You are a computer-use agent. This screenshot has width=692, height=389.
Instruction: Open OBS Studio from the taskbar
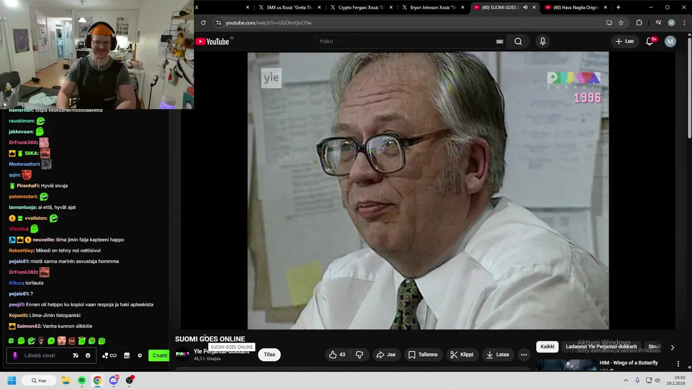pyautogui.click(x=129, y=380)
